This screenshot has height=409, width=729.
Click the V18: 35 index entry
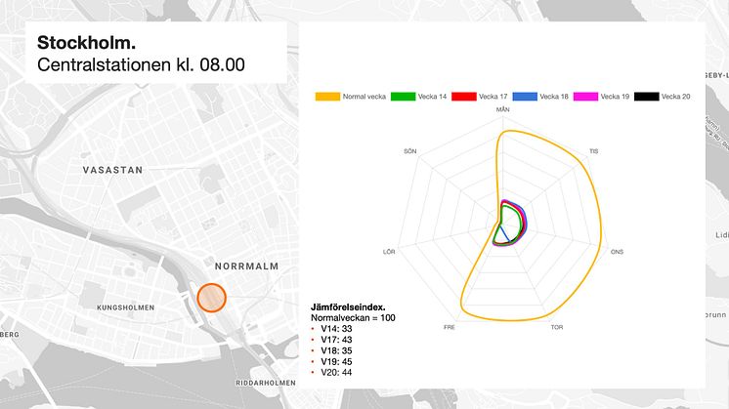pos(336,350)
